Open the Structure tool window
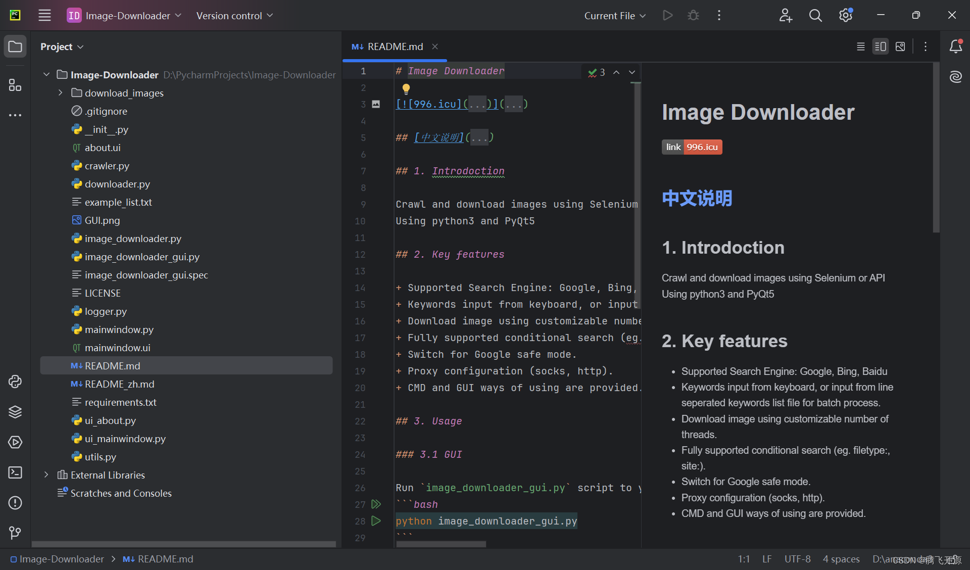970x570 pixels. click(x=15, y=85)
